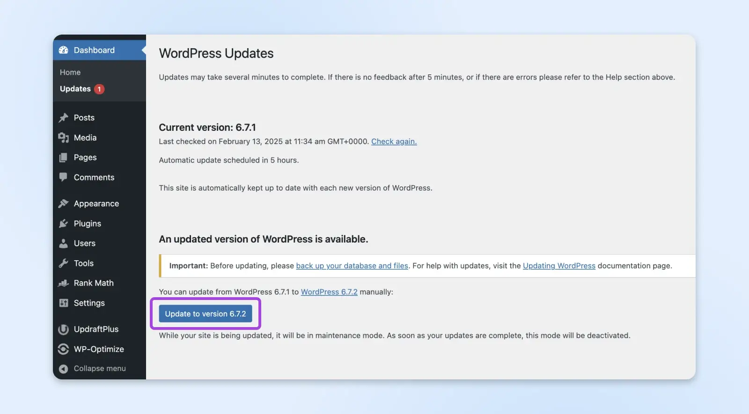Viewport: 749px width, 414px height.
Task: Click the Comments speech bubble icon
Action: [x=64, y=178]
